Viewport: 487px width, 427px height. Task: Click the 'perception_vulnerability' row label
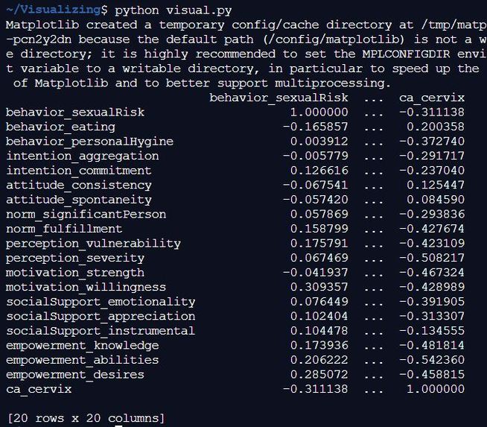(93, 244)
